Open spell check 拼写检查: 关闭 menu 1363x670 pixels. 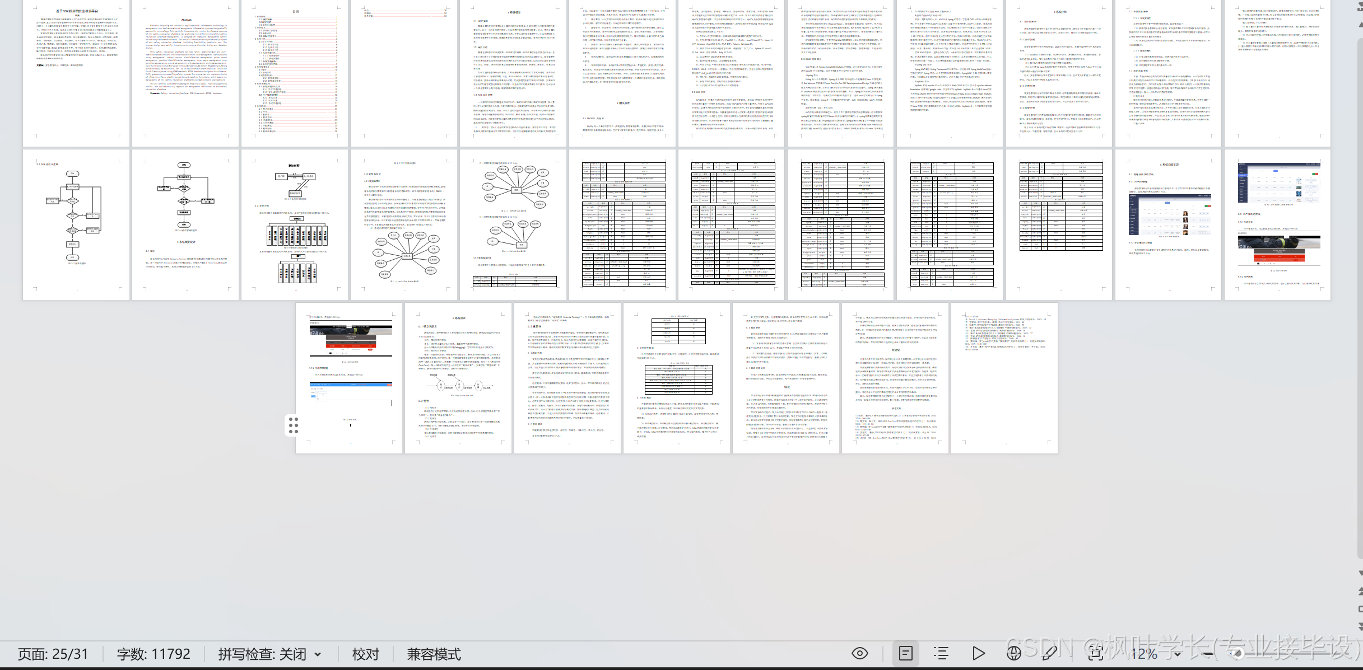click(269, 654)
